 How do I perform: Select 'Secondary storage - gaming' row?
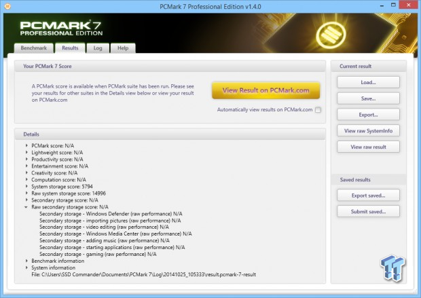(x=98, y=254)
